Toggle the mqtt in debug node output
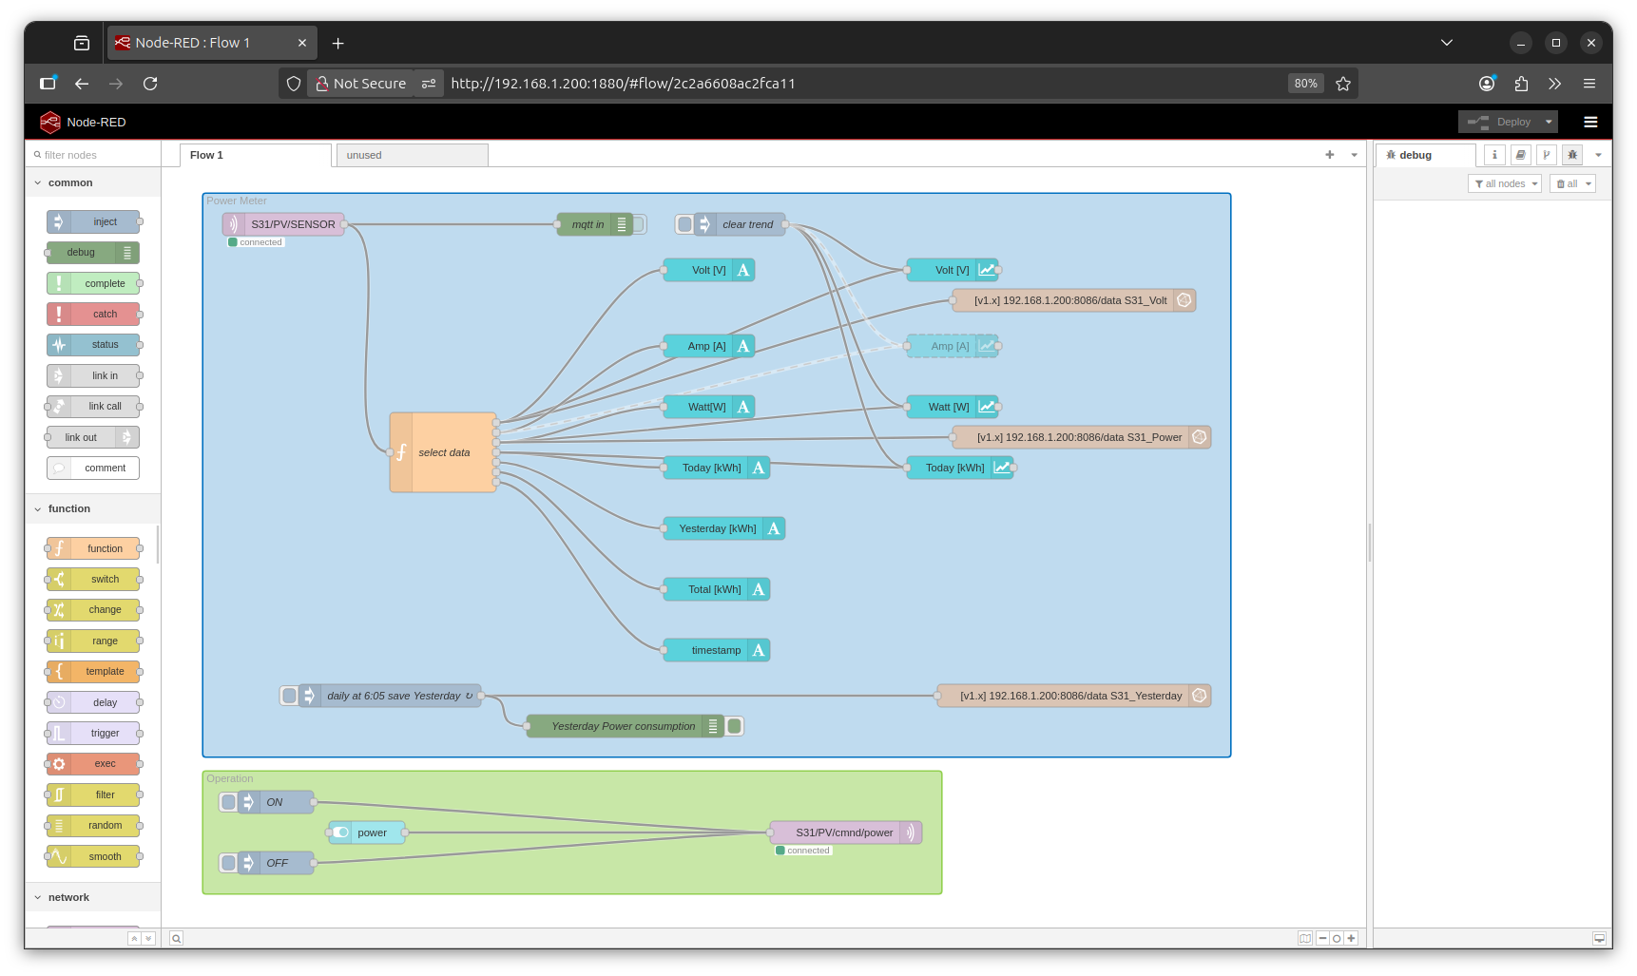The width and height of the screenshot is (1637, 976). (640, 224)
